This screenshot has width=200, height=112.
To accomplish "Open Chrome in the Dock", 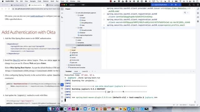I will coord(97,109).
